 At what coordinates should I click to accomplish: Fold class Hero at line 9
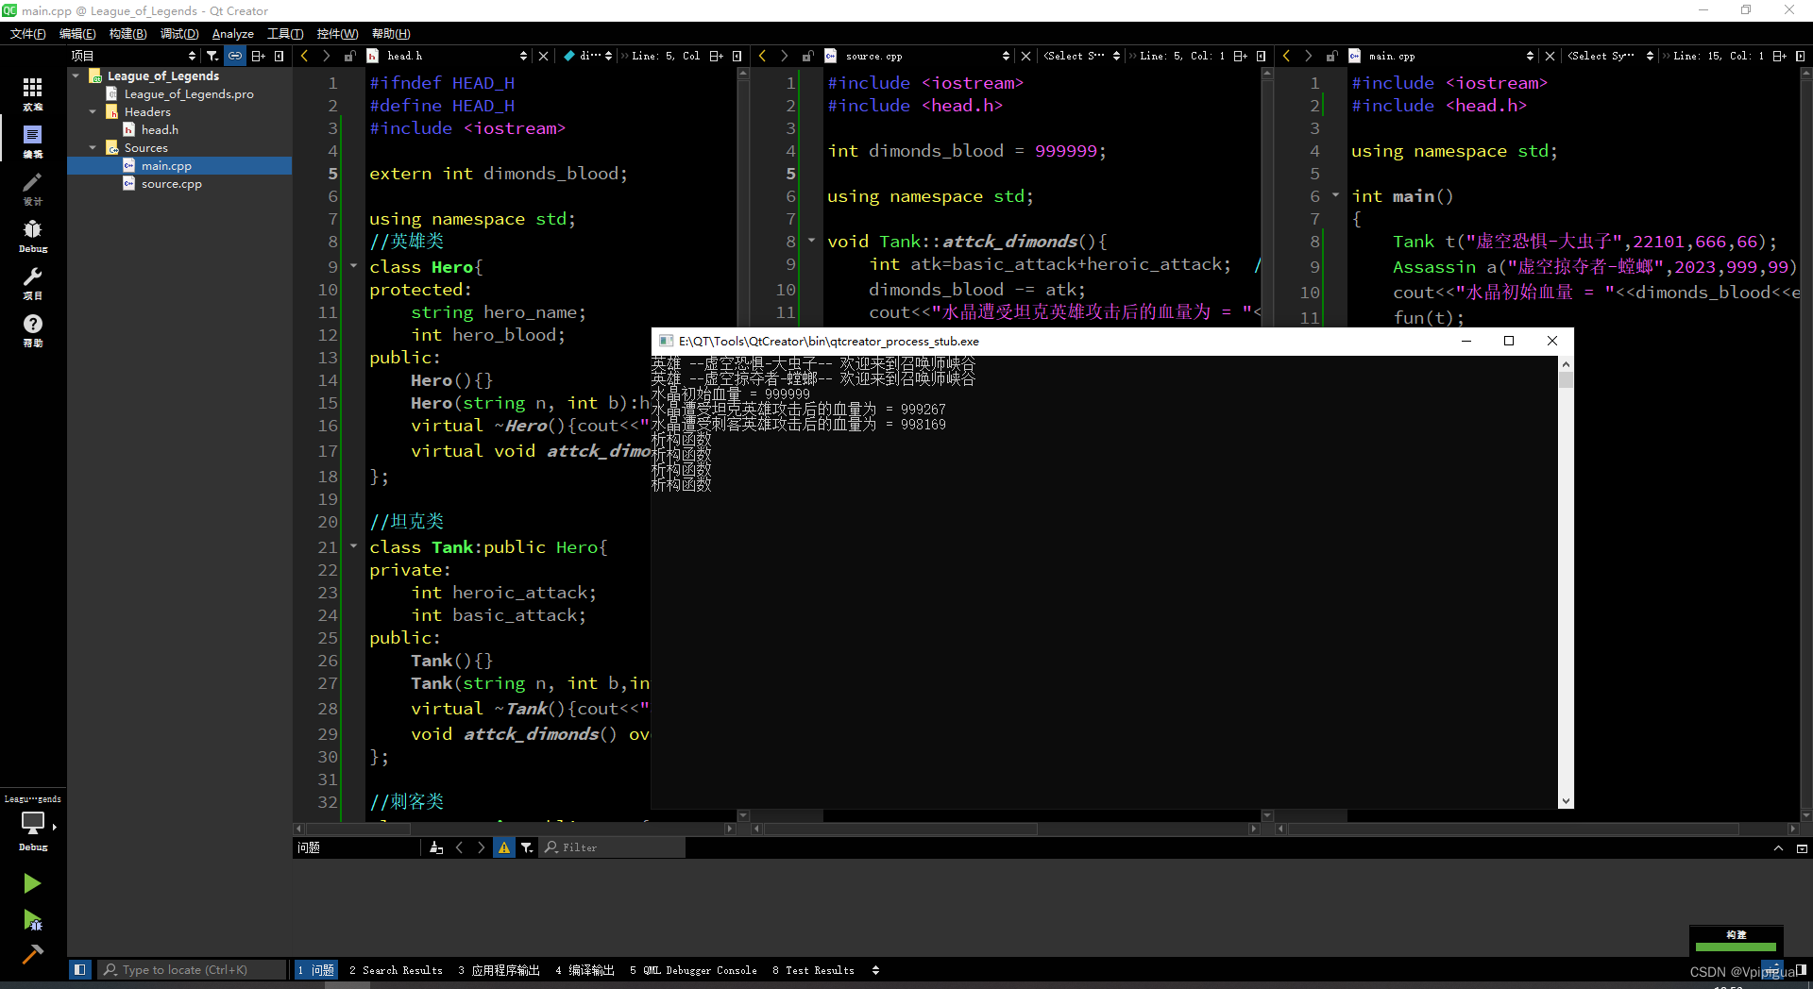[354, 266]
